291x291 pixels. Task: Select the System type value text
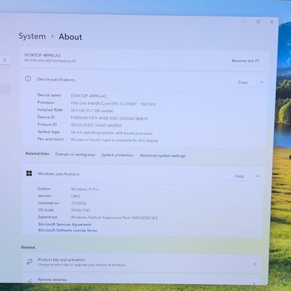pos(112,133)
